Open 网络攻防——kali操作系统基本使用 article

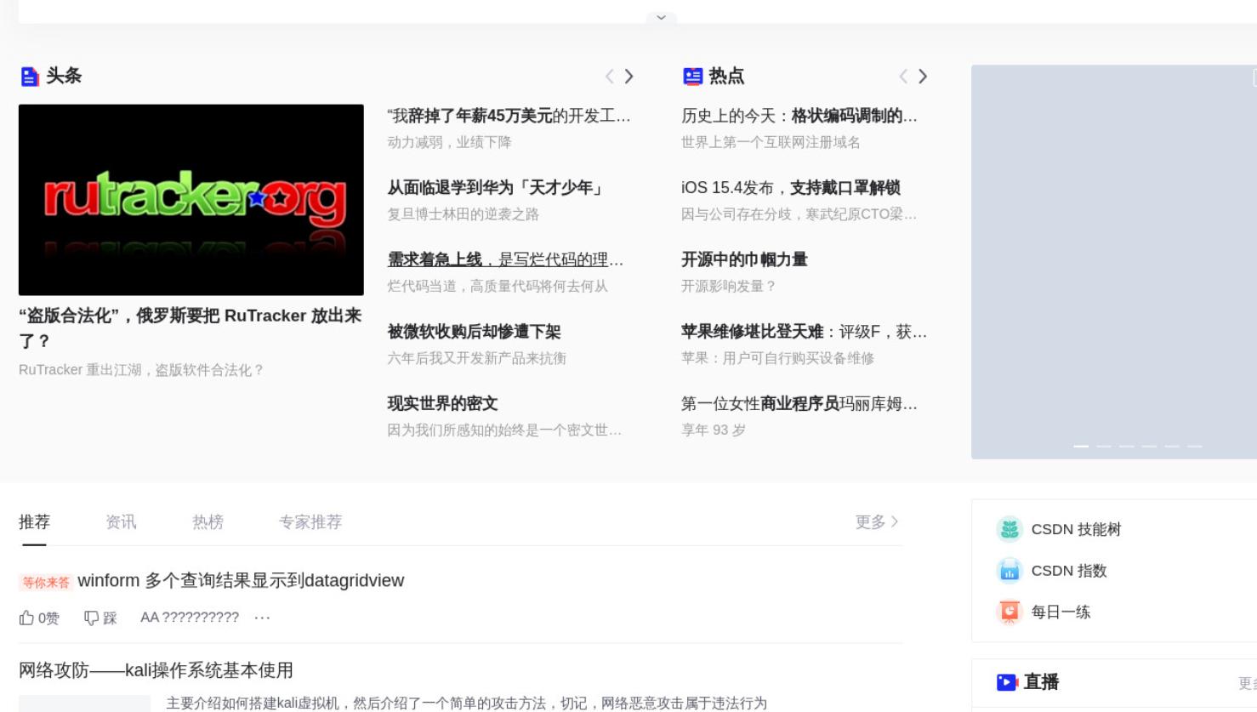tap(156, 670)
